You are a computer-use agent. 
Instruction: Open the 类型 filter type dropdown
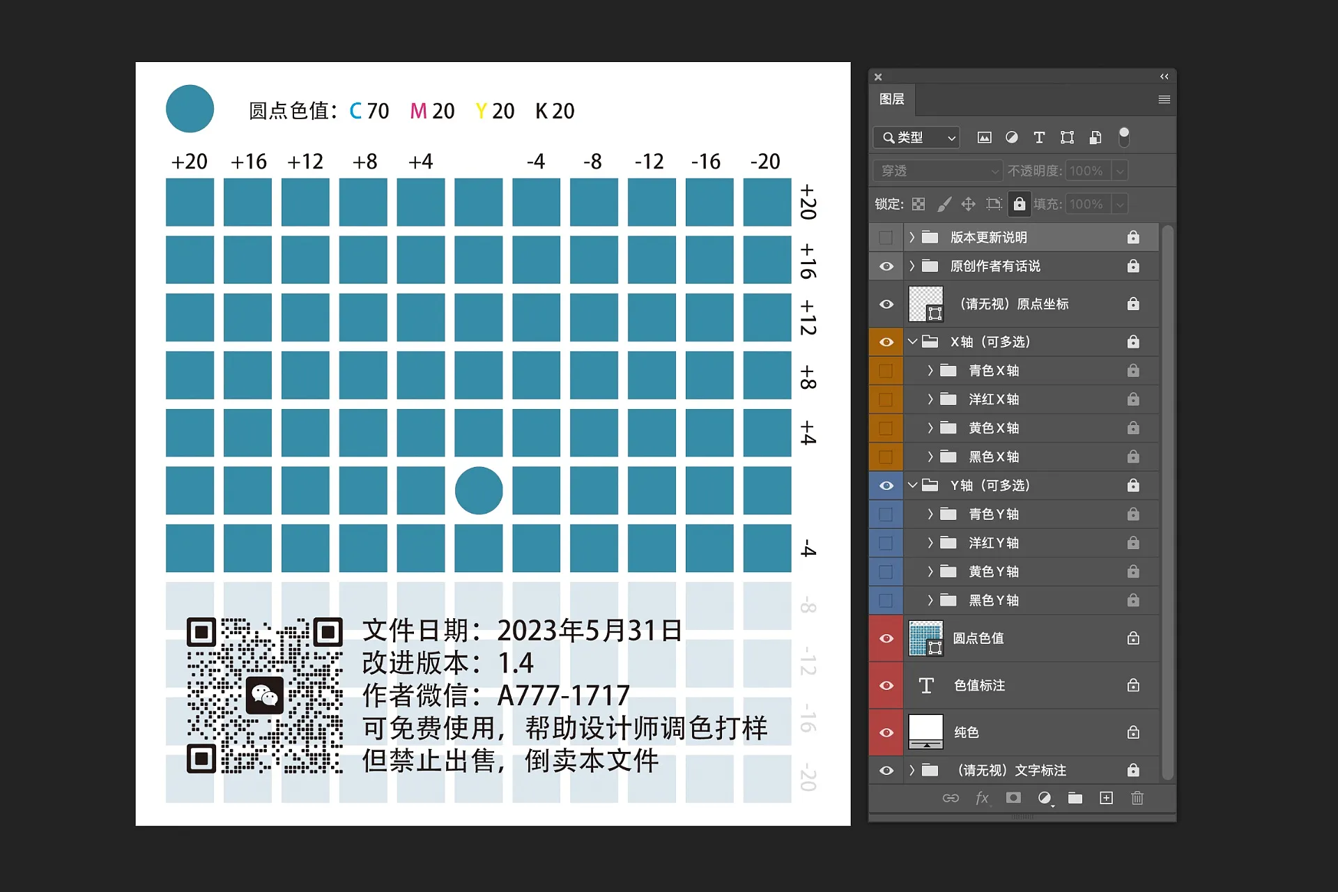916,137
